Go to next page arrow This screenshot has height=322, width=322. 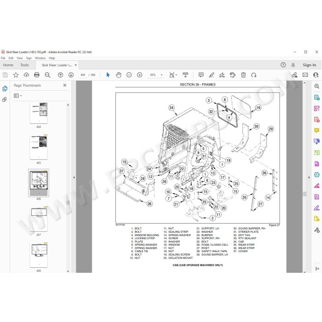tap(71, 75)
